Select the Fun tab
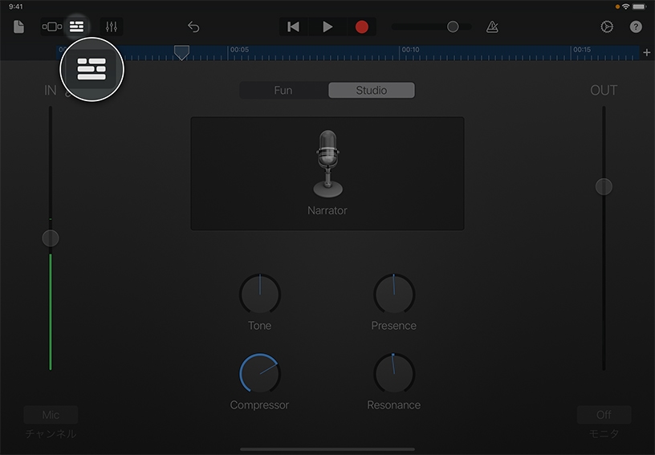 coord(283,90)
